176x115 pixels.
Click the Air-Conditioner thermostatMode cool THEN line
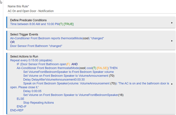coord(67,68)
